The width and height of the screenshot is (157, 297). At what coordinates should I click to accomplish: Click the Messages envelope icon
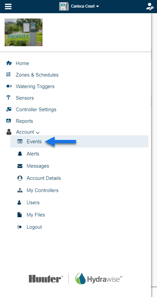coord(20,166)
